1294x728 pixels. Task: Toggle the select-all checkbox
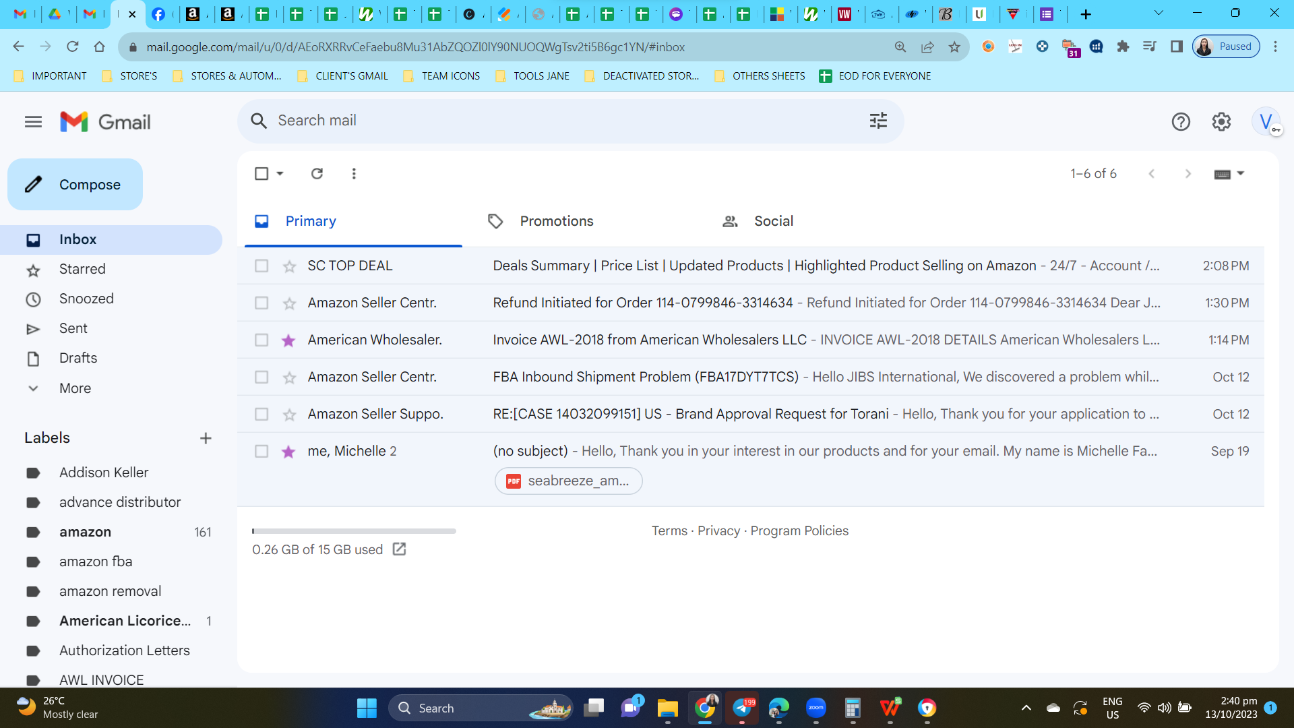click(261, 174)
